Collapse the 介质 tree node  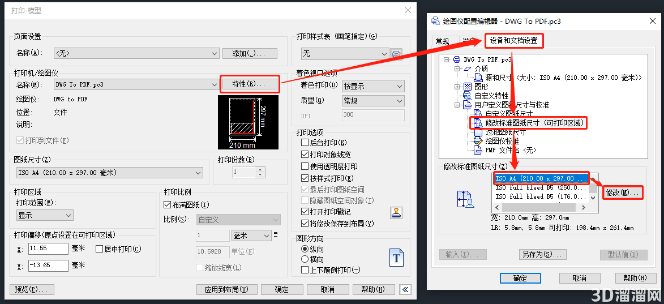point(457,68)
